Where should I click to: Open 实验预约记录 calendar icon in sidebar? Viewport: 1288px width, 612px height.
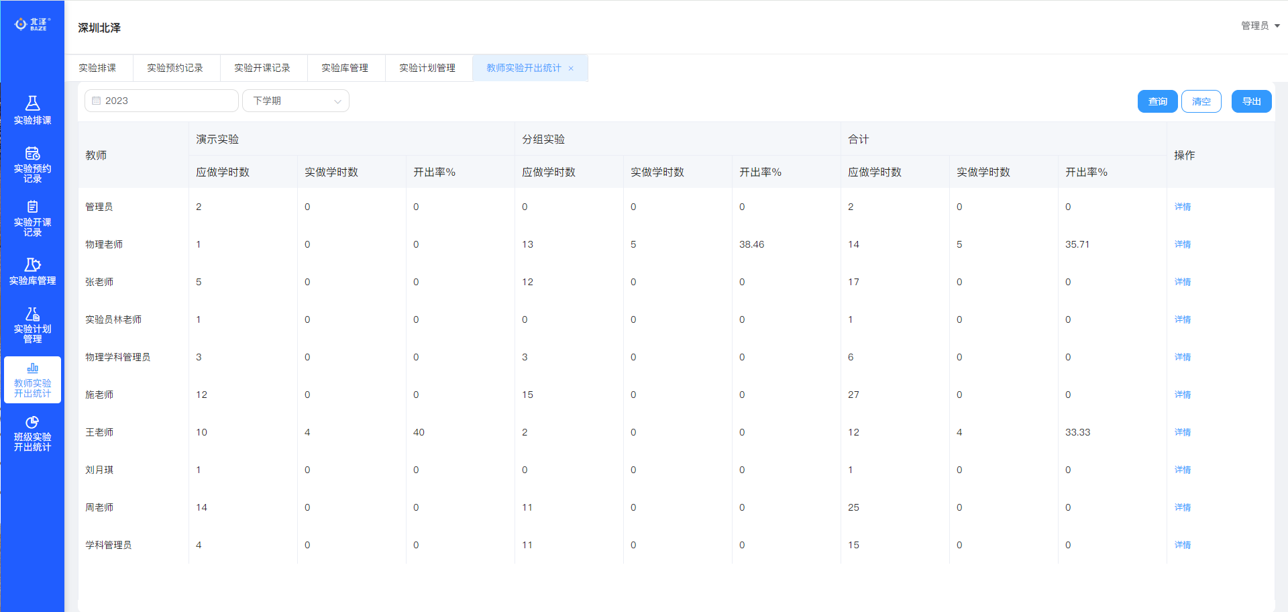(32, 154)
